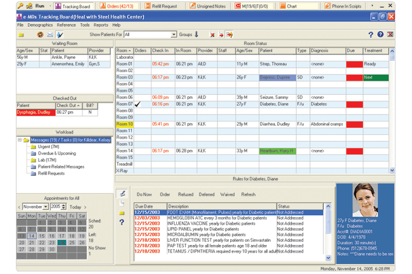The image size is (412, 274).
Task: Click the Groups down-arrow icon
Action: [x=196, y=34]
